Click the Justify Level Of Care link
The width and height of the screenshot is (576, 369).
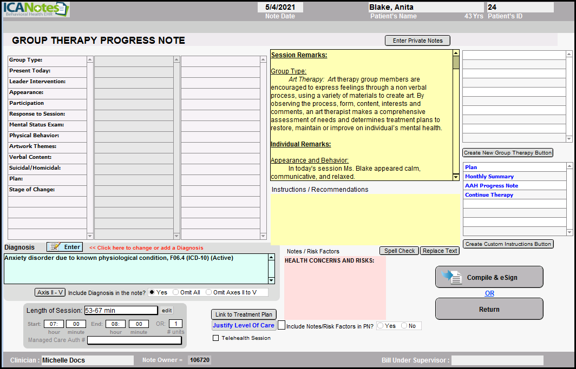pos(243,325)
